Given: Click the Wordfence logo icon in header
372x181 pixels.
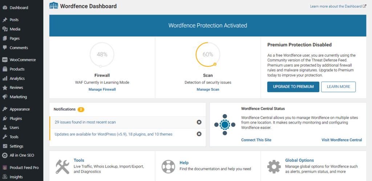Looking at the screenshot, I should [x=53, y=6].
